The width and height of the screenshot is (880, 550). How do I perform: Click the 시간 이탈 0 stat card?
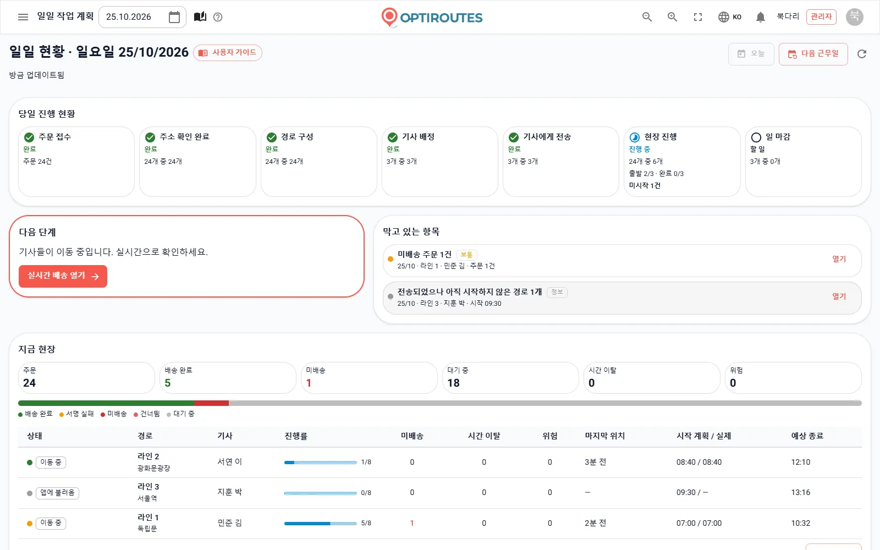(x=652, y=378)
